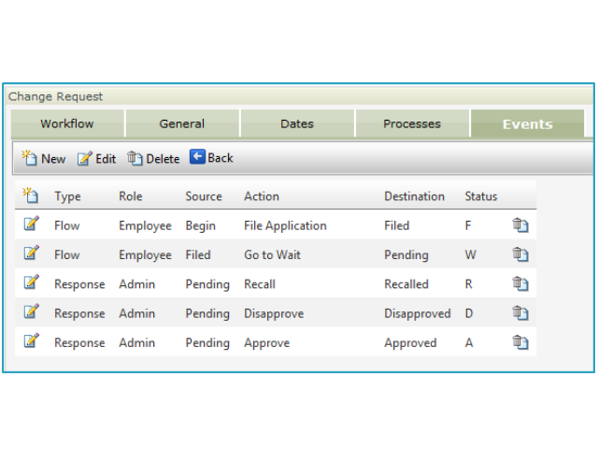Click the 'Change Request' panel title

(x=56, y=96)
